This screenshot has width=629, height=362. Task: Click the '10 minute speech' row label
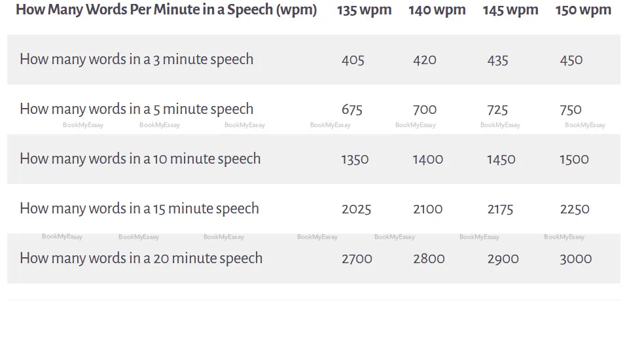140,159
